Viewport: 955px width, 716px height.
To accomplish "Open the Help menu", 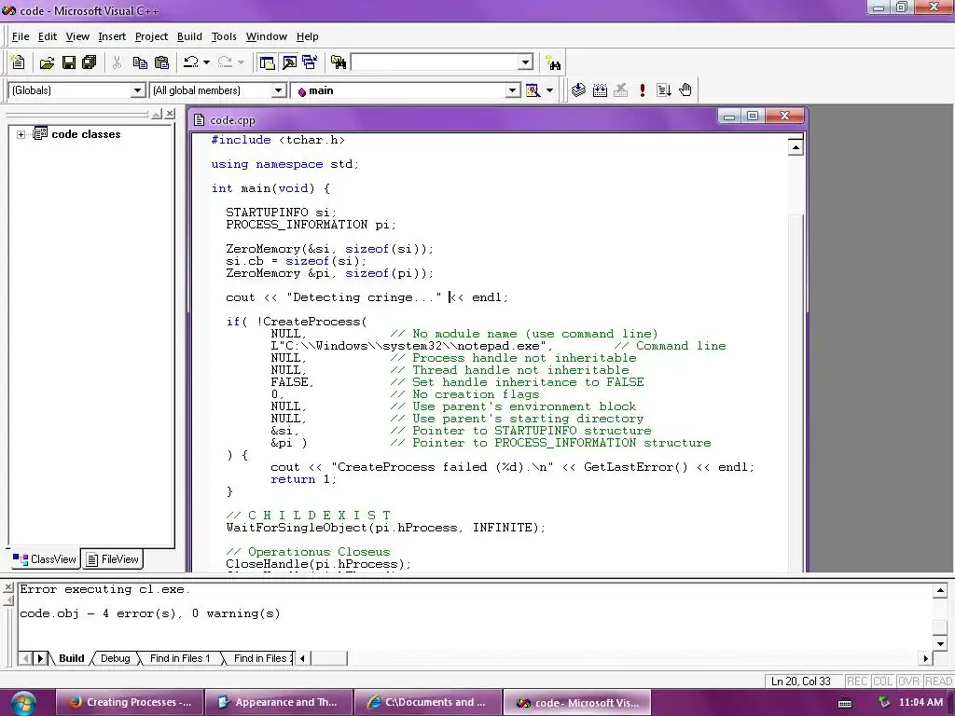I will coord(308,36).
